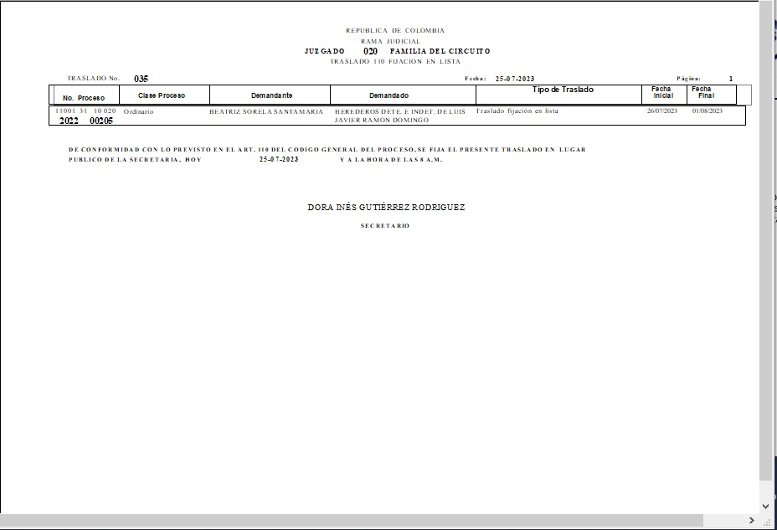Click the traslado number 035

[141, 79]
